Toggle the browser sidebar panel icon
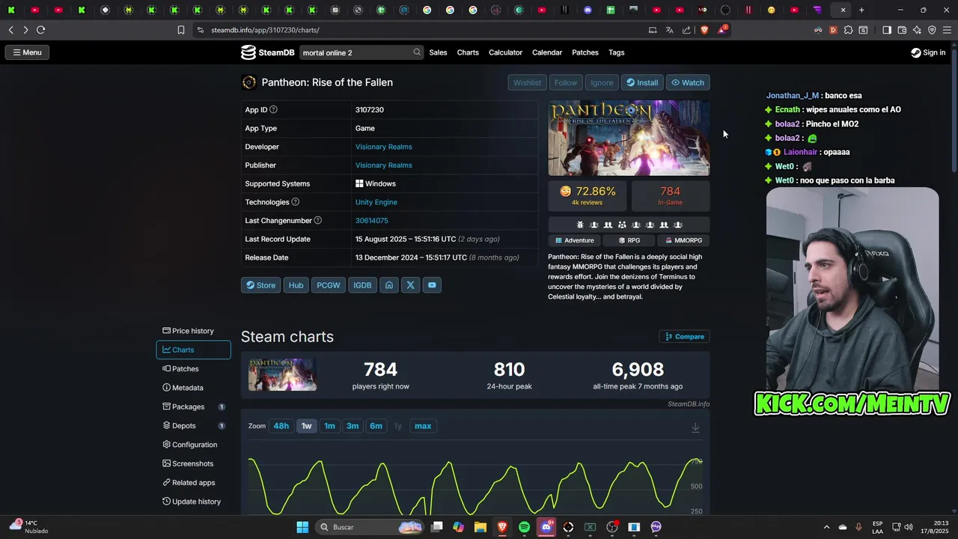958x539 pixels. tap(887, 30)
